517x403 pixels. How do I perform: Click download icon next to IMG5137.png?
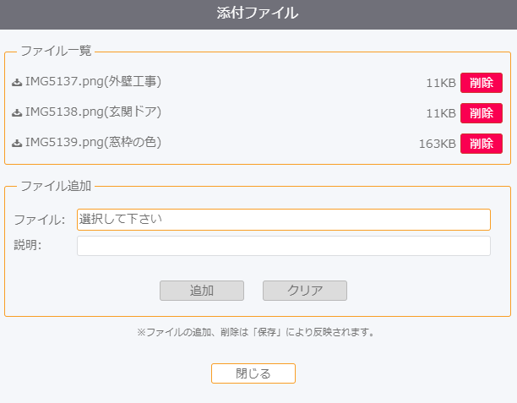coord(17,82)
